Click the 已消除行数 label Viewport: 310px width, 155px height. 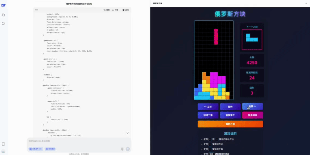[252, 73]
